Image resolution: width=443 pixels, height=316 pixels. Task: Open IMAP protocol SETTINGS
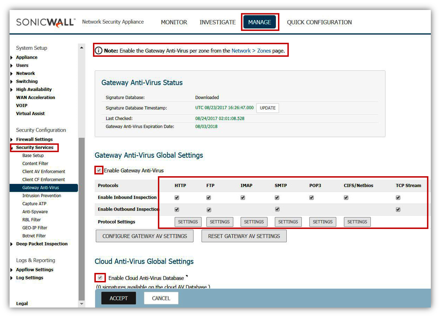[254, 222]
